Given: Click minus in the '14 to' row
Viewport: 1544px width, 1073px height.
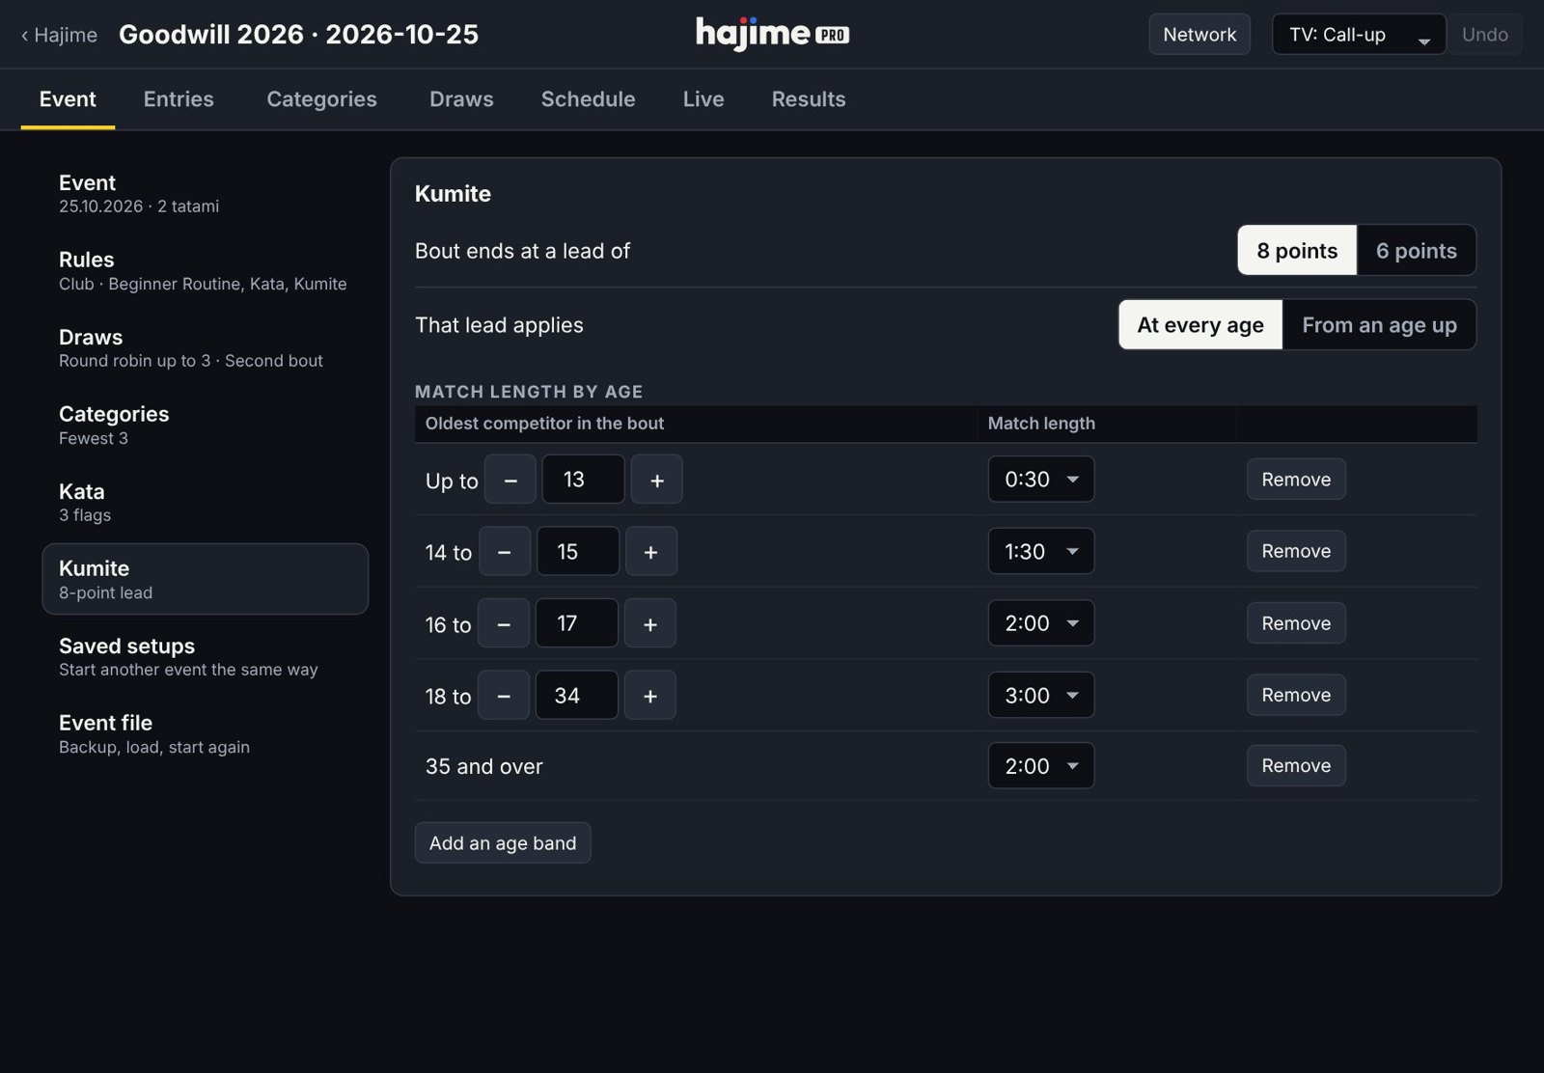Looking at the screenshot, I should pos(504,551).
